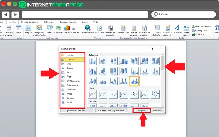Click the Cancelar button
Image resolution: width=219 pixels, height=137 pixels.
click(x=157, y=110)
